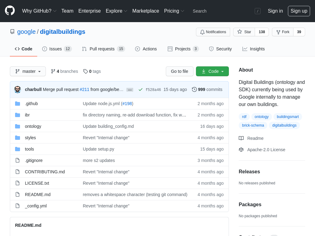Click the README.md file icon
Viewport: 315px width, 236px height.
(x=18, y=195)
